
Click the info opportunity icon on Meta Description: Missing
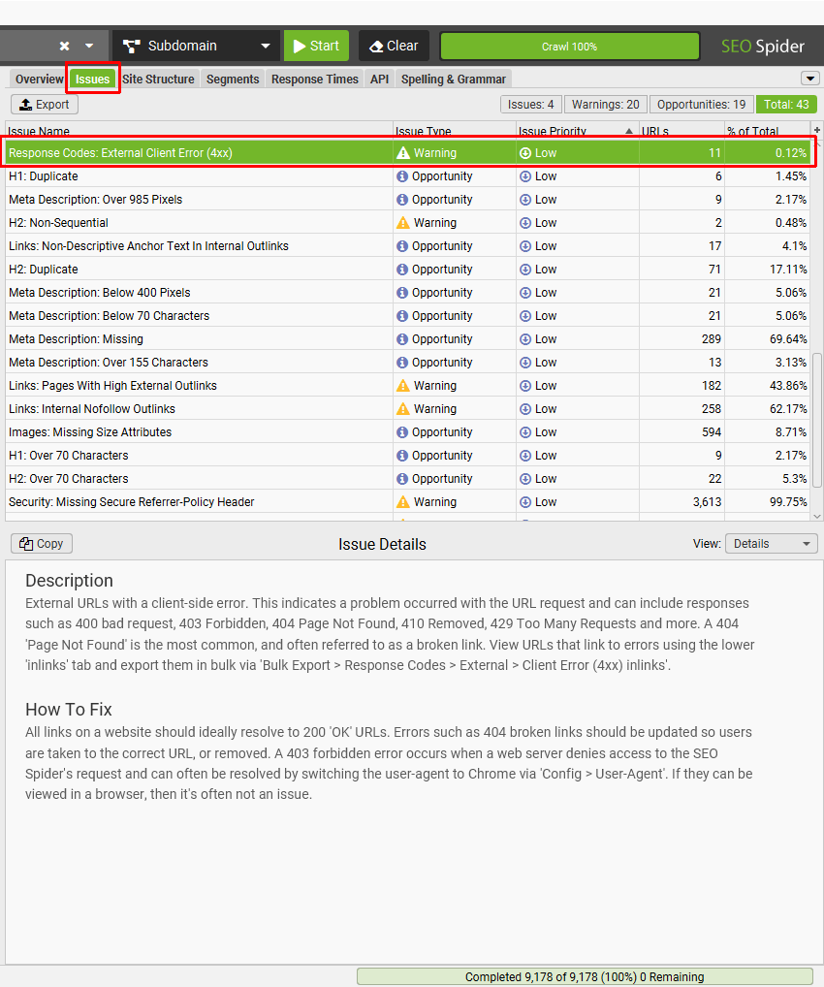click(401, 338)
